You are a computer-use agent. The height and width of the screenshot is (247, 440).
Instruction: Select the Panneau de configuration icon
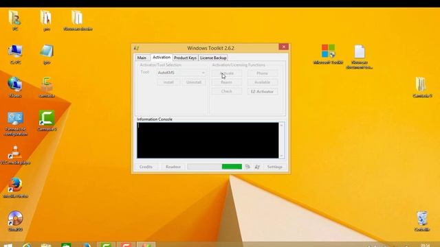[15, 123]
